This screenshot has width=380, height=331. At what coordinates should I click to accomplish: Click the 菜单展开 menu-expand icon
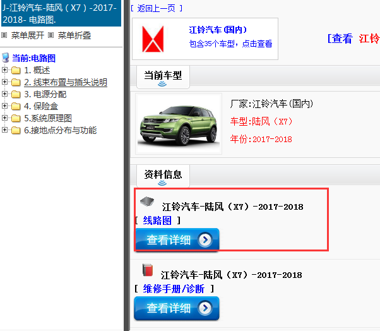[4, 35]
